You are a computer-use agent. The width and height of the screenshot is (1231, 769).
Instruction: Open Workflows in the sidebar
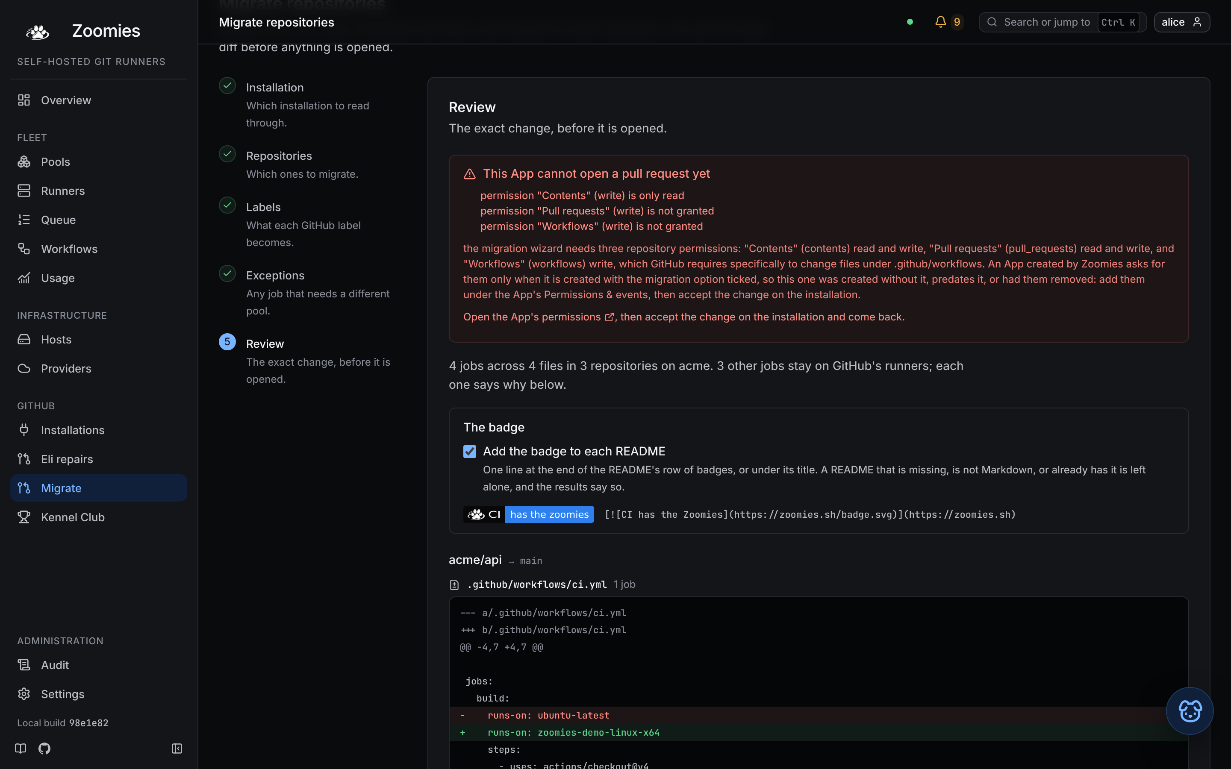tap(99, 249)
